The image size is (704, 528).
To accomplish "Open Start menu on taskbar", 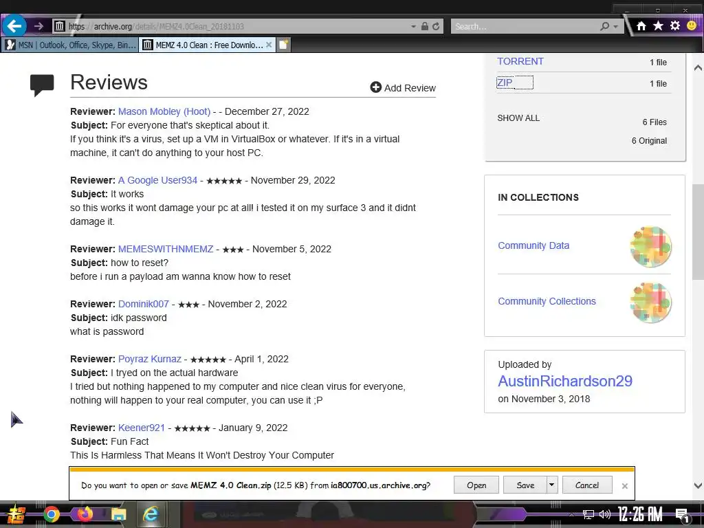I will coord(16,514).
